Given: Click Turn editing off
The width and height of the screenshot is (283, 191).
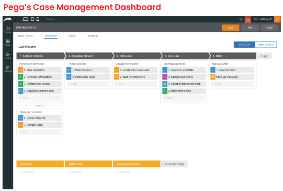Looking at the screenshot, I should click(263, 19).
